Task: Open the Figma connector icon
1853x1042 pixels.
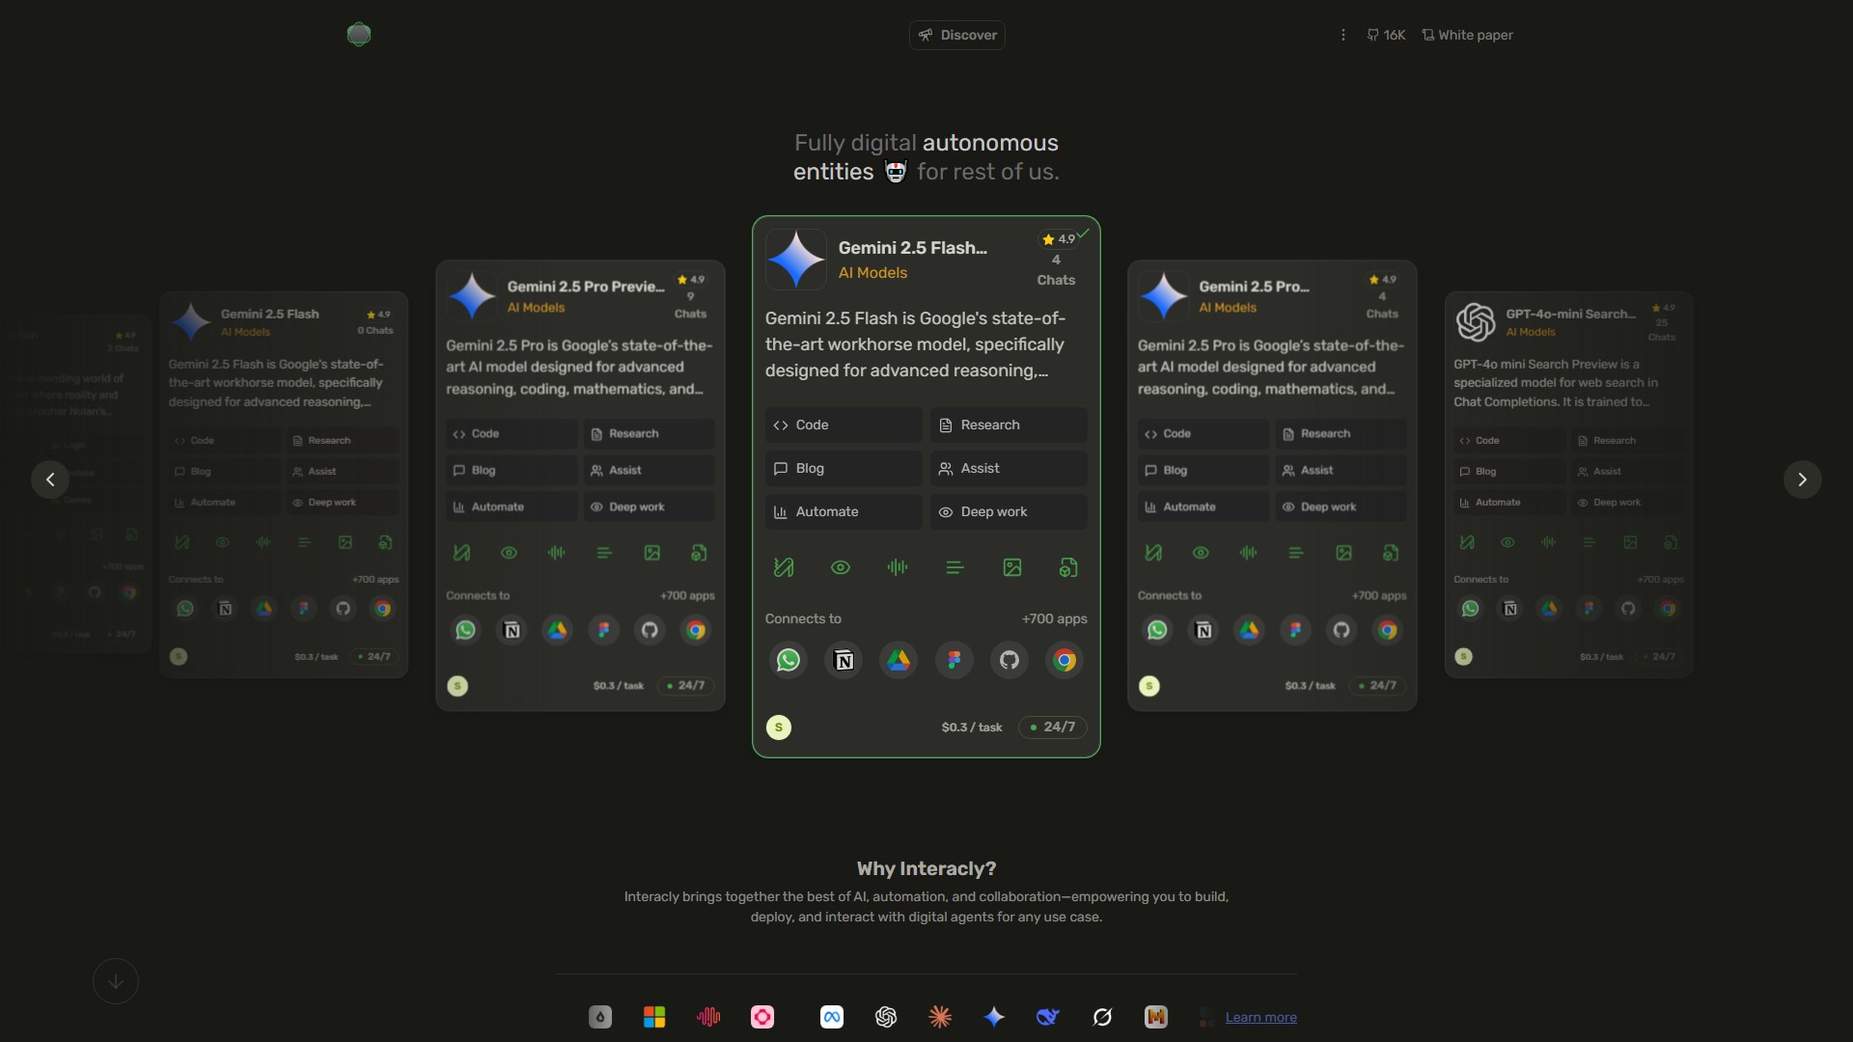Action: point(954,660)
